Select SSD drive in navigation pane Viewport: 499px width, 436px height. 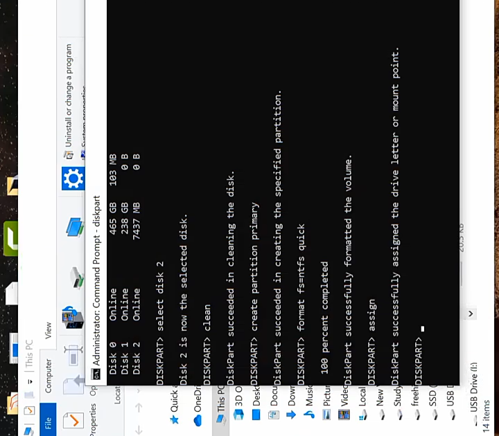coord(433,403)
